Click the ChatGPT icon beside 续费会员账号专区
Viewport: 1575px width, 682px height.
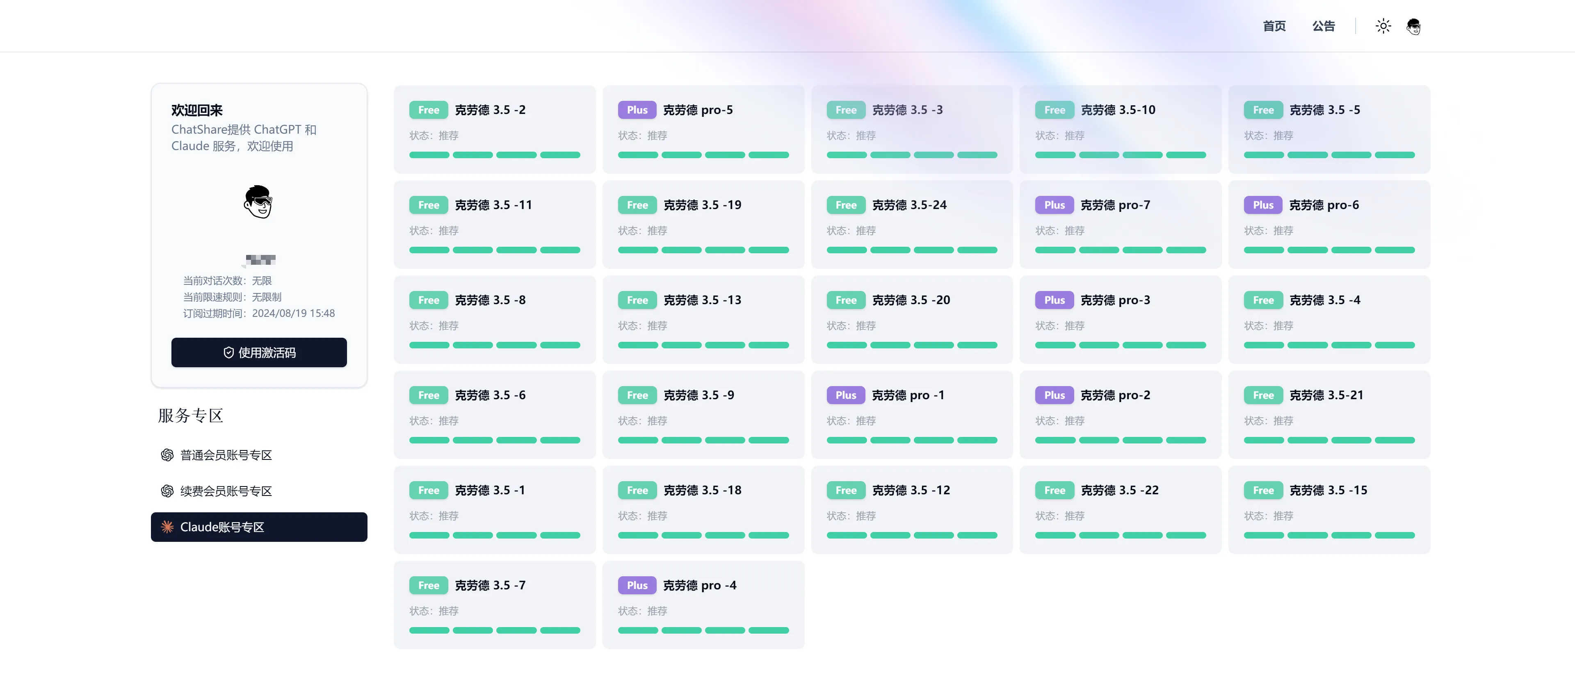(167, 491)
